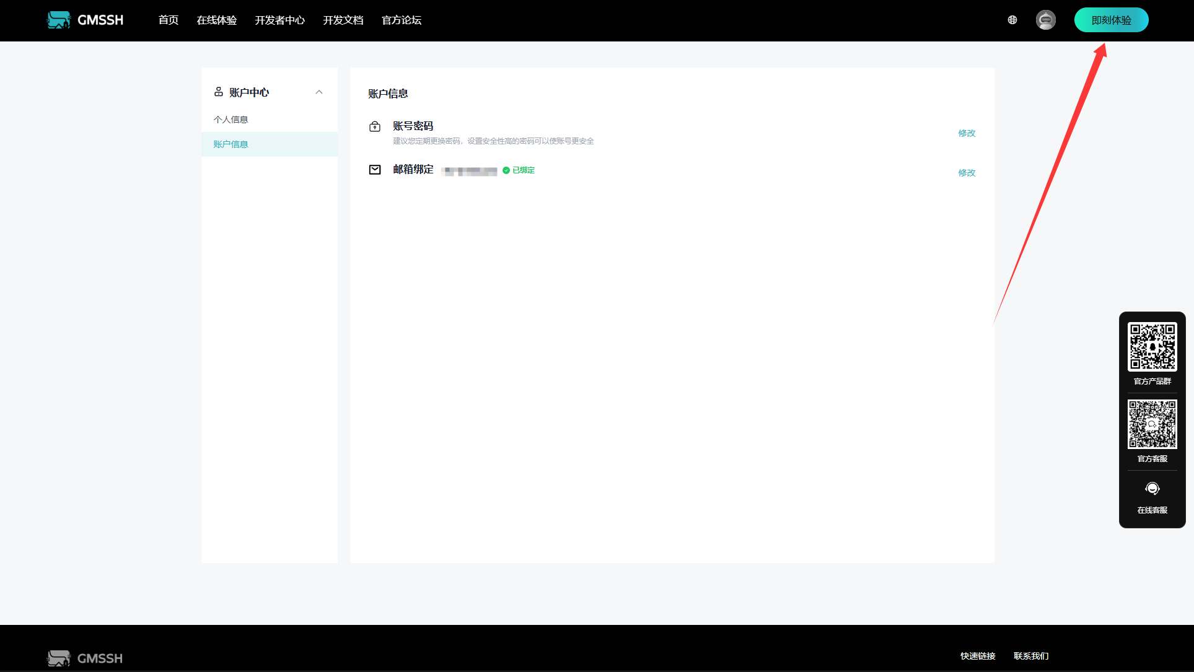The width and height of the screenshot is (1194, 672).
Task: Click 修改 link for 邮箱绑定
Action: [967, 173]
